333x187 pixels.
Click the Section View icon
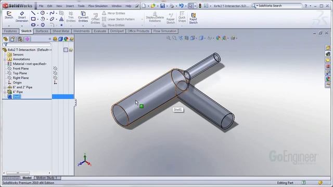tap(186, 38)
